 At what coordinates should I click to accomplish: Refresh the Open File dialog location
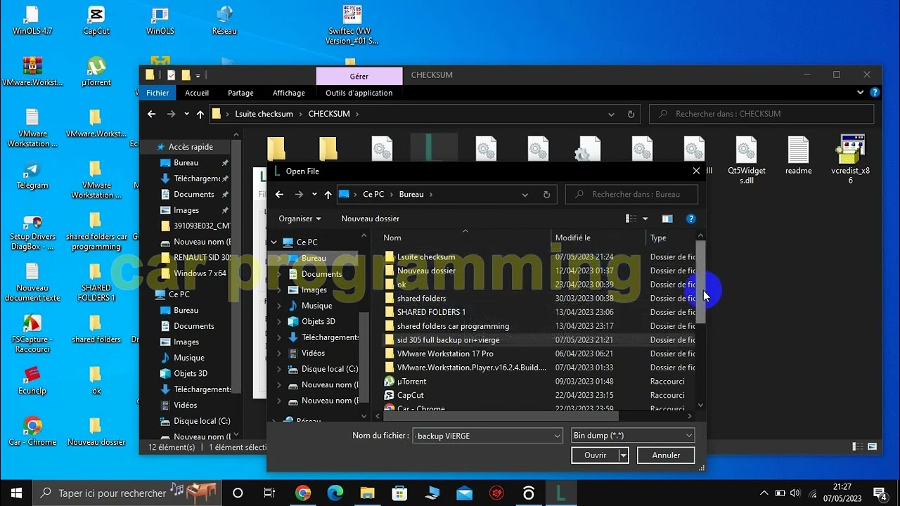[547, 195]
